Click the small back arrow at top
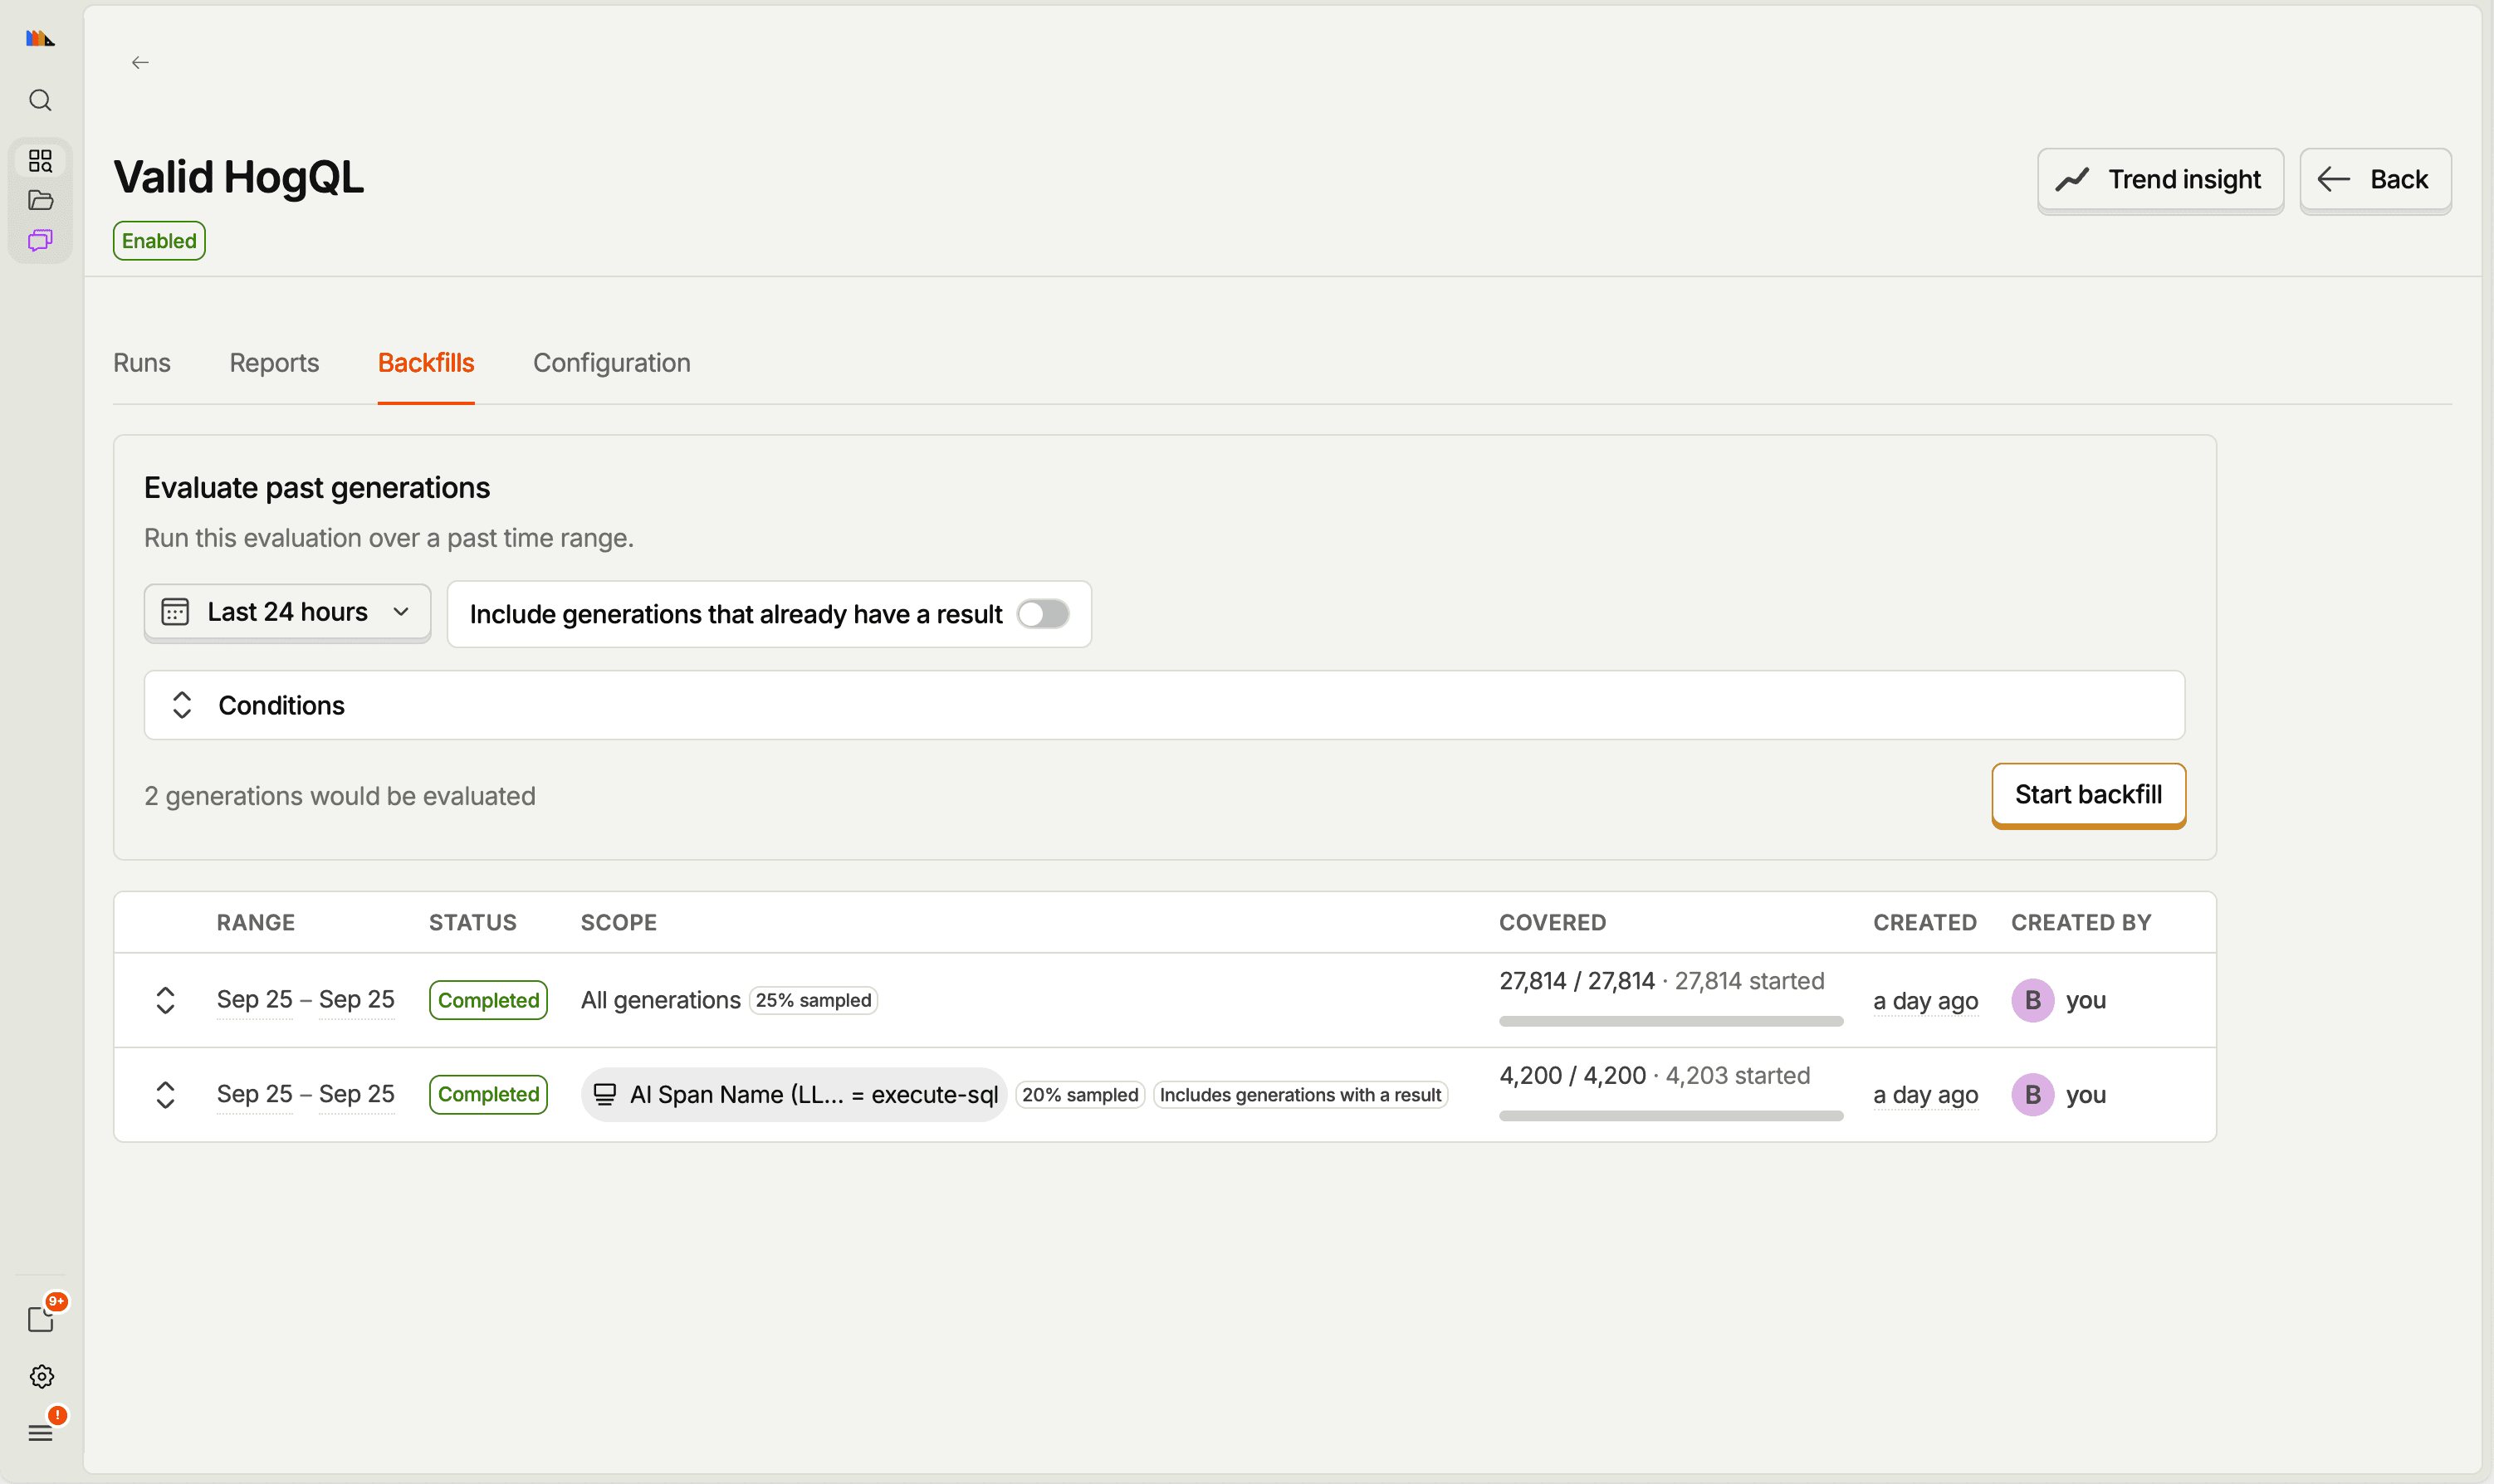 (x=140, y=62)
